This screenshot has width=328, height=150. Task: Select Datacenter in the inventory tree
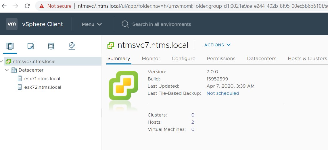[x=31, y=70]
